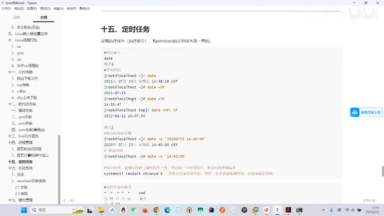Jump to 十三、find文件查找 heading
This screenshot has height=216, width=384.
(23, 136)
